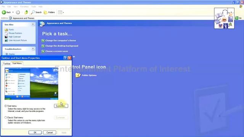This screenshot has height=137, width=244.
Task: Select the Start menu radio button
Action: point(6,106)
